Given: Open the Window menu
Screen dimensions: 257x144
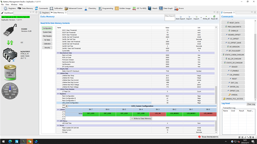Looking at the screenshot, I should point(14,4).
